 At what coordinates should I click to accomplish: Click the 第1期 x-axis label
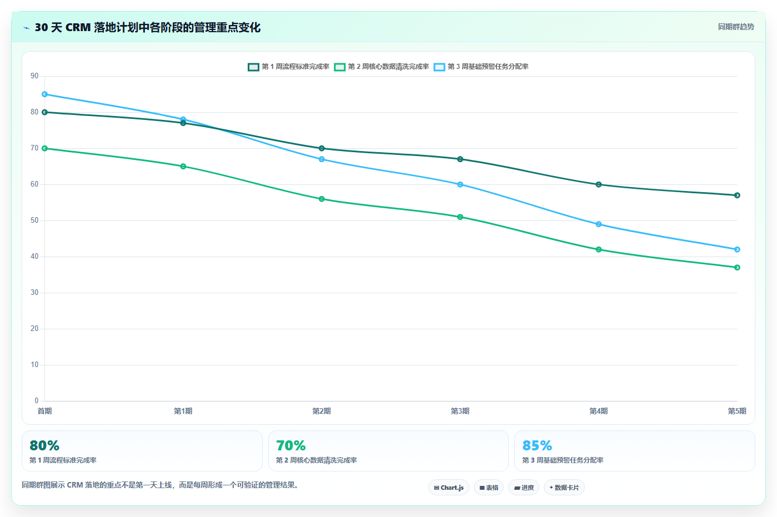coord(183,411)
